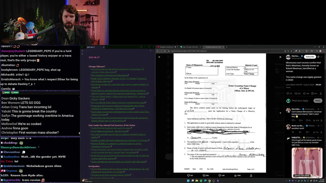Open the post's three-dot more menu

coord(321,57)
